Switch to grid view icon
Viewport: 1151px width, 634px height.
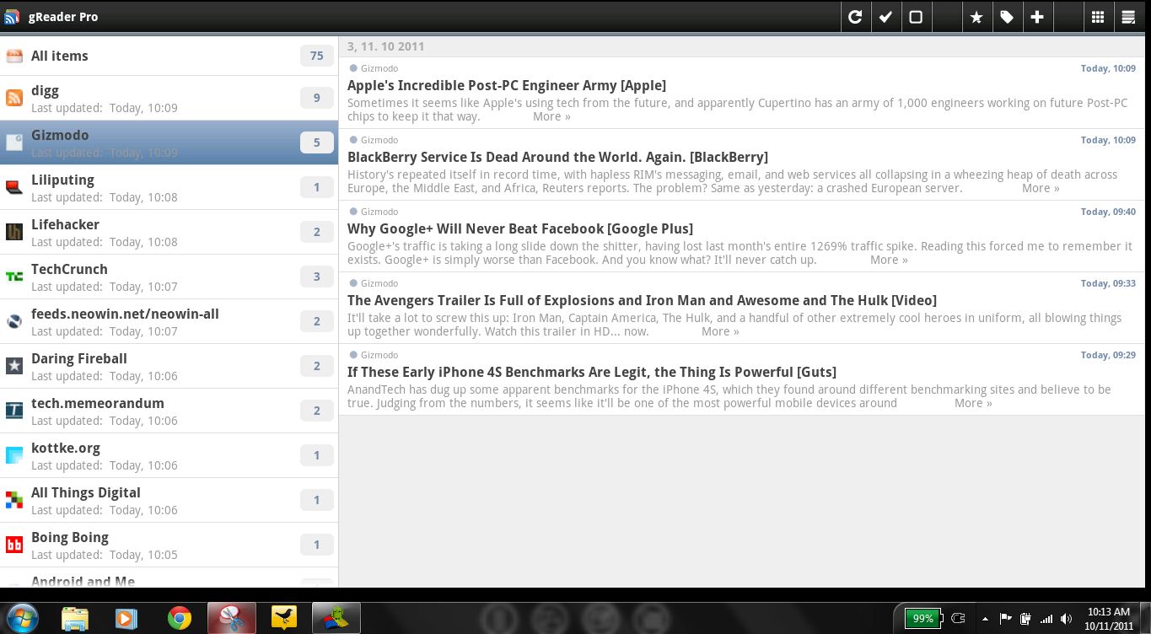(1098, 17)
